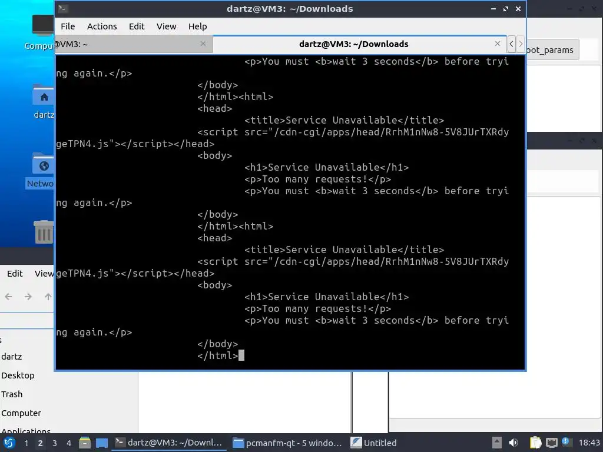Go back in file manager

pyautogui.click(x=8, y=297)
